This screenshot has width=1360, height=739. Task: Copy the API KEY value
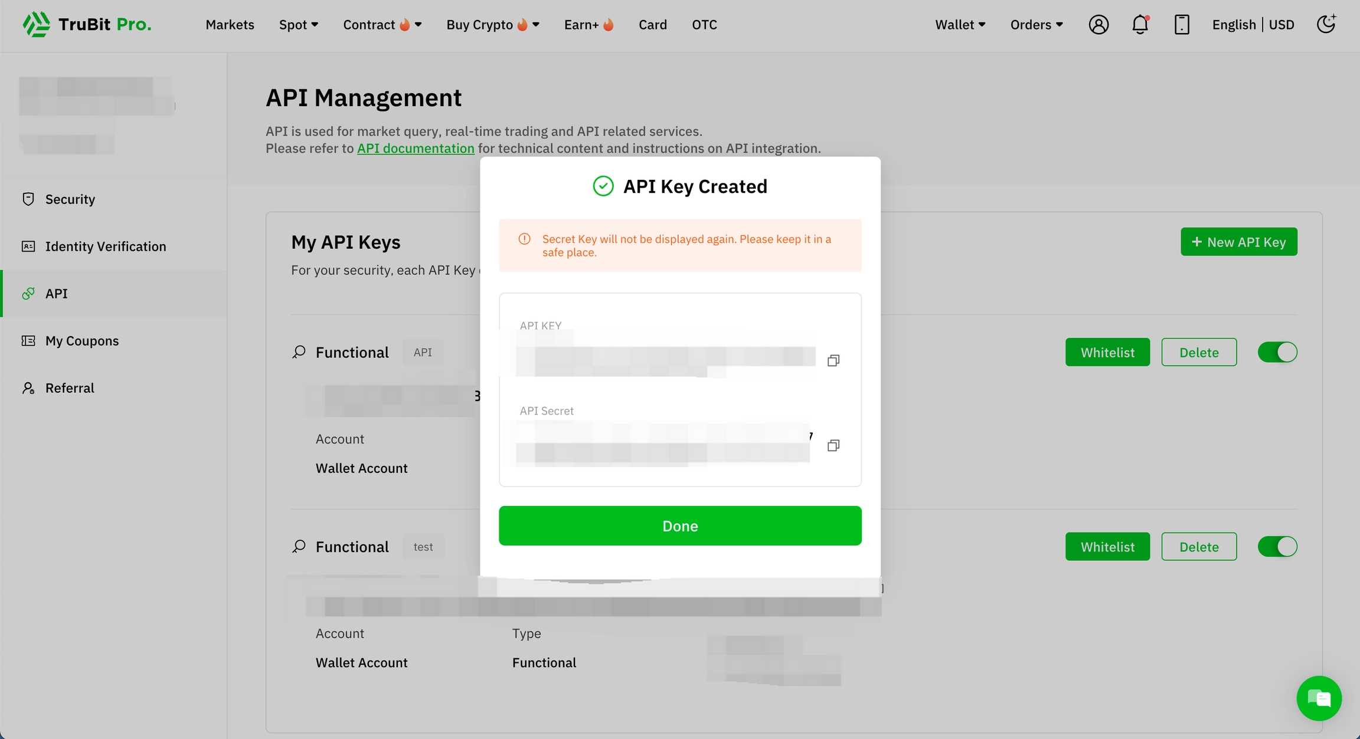coord(833,360)
